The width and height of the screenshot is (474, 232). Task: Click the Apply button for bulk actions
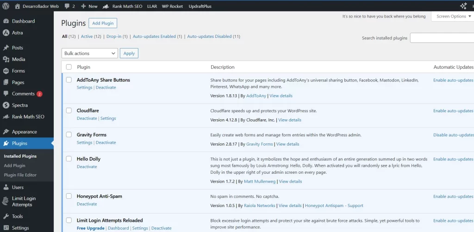(129, 53)
